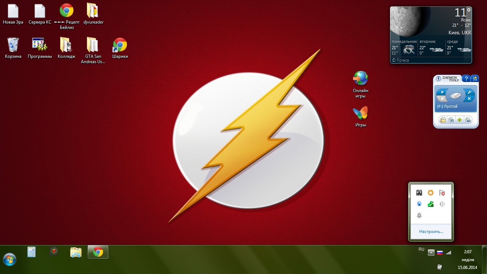487x274 pixels.
Task: Open the Новая Эра desktop file
Action: (x=13, y=14)
